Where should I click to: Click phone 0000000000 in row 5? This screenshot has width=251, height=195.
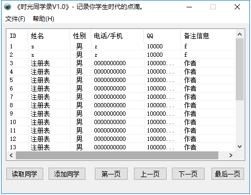point(110,80)
